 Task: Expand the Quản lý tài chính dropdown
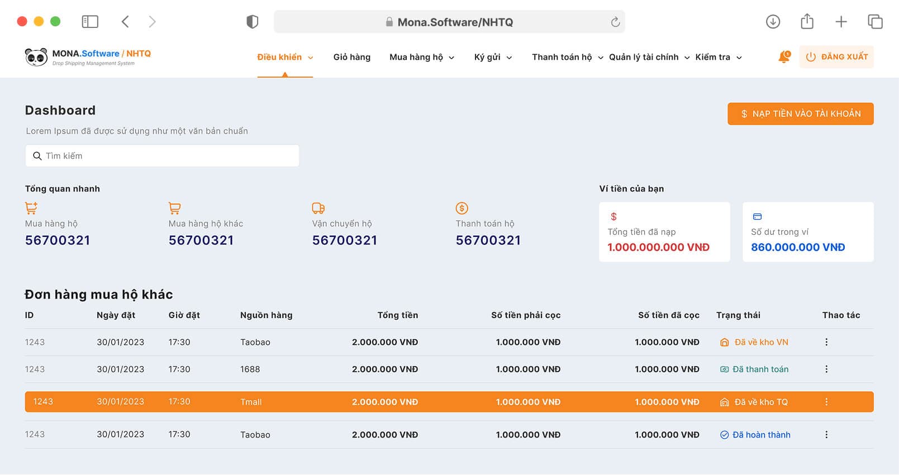pyautogui.click(x=649, y=57)
